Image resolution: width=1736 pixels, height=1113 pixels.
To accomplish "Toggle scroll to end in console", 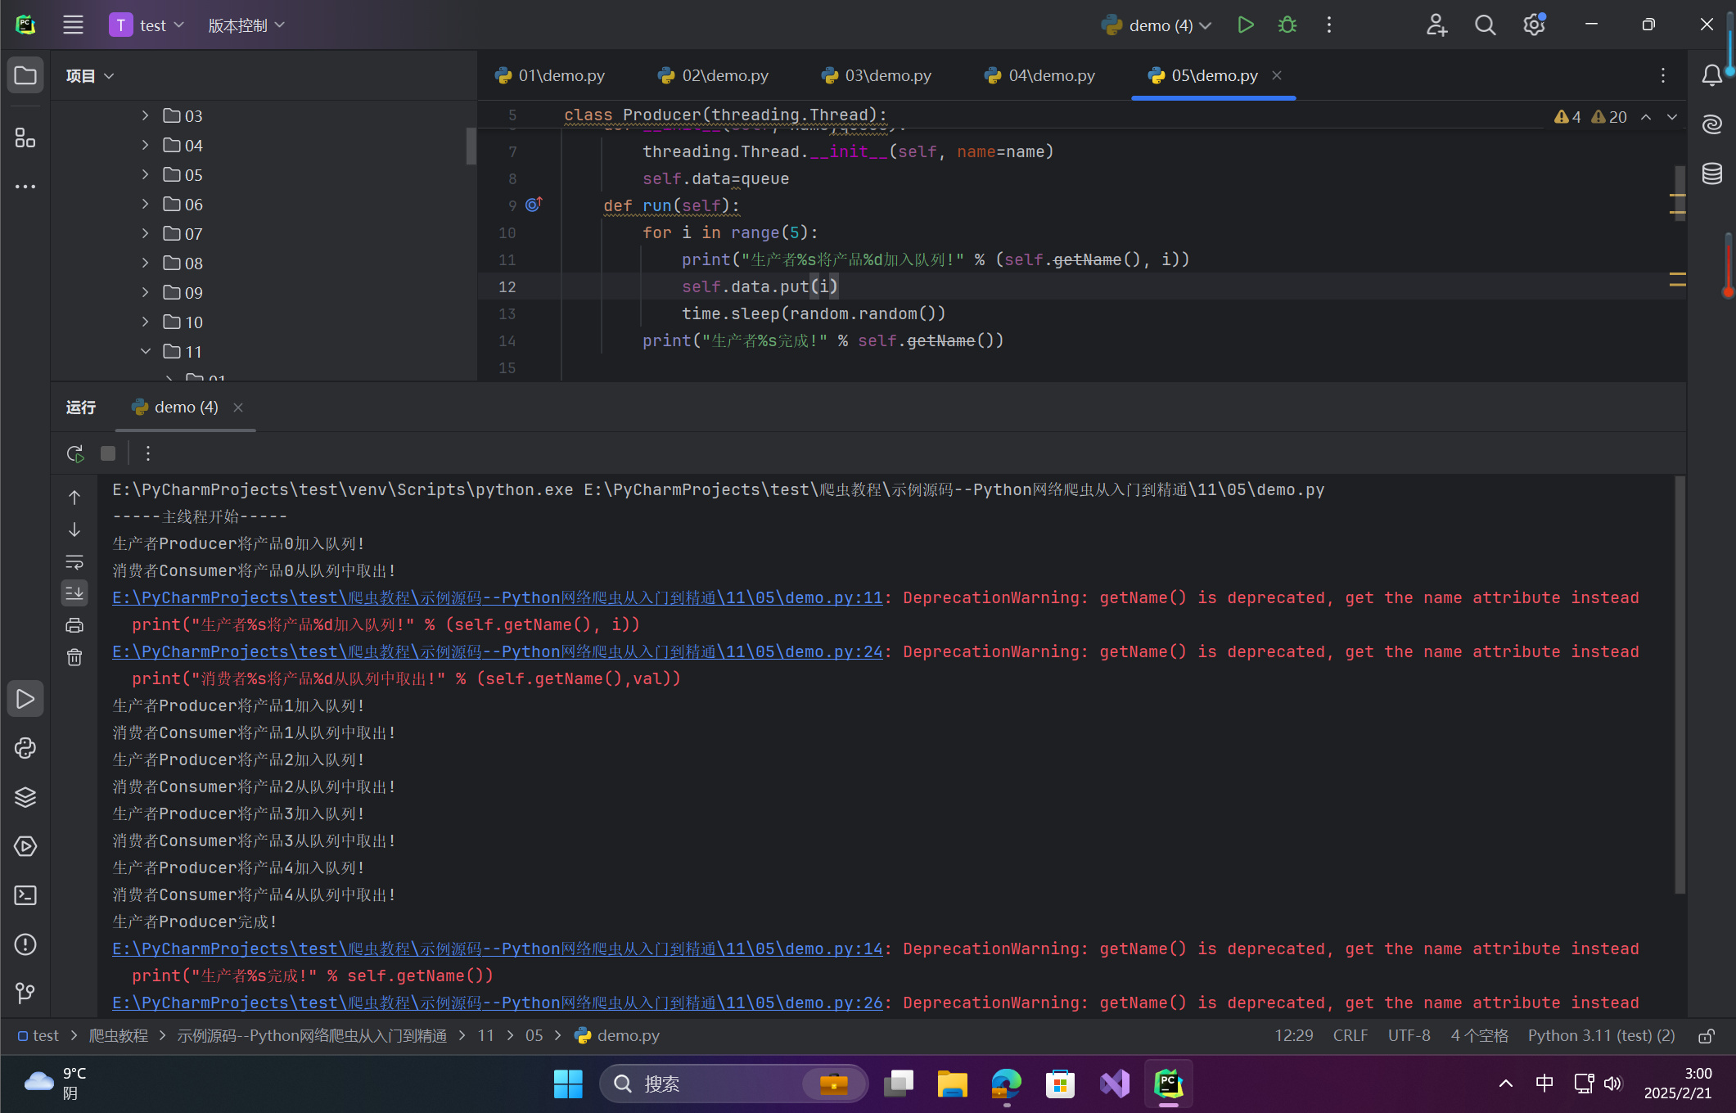I will click(x=74, y=593).
